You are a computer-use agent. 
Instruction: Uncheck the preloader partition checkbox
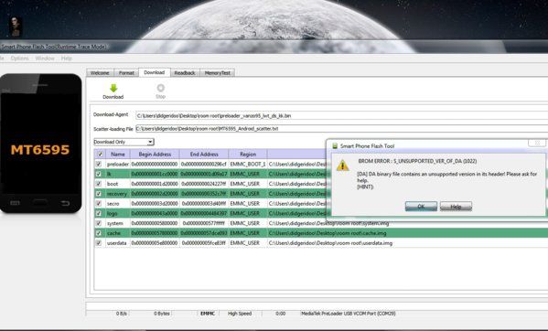coord(99,164)
